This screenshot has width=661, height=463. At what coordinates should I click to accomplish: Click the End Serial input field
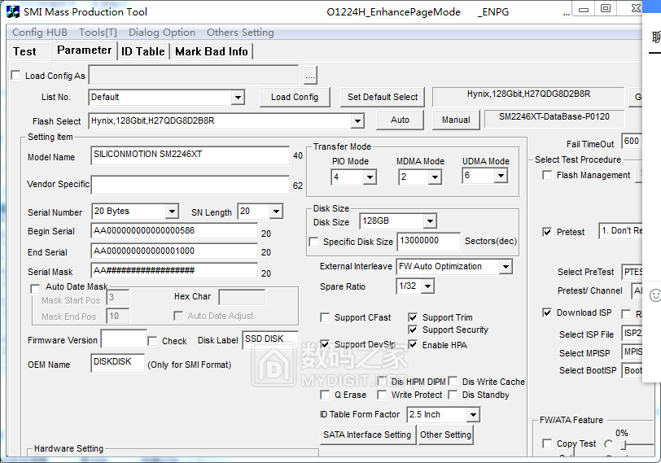[x=174, y=251]
